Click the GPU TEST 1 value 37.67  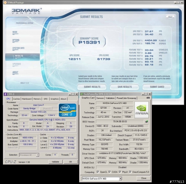pos(149,31)
